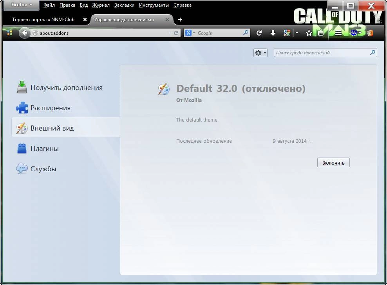The image size is (387, 285).
Task: Click the reload icon inside the address bar
Action: coord(176,33)
